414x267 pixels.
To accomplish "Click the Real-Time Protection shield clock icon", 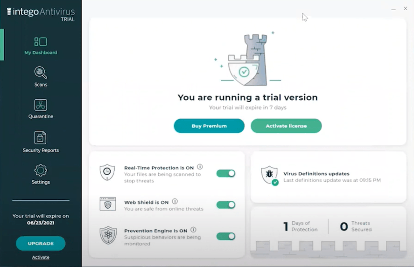I will pos(107,172).
